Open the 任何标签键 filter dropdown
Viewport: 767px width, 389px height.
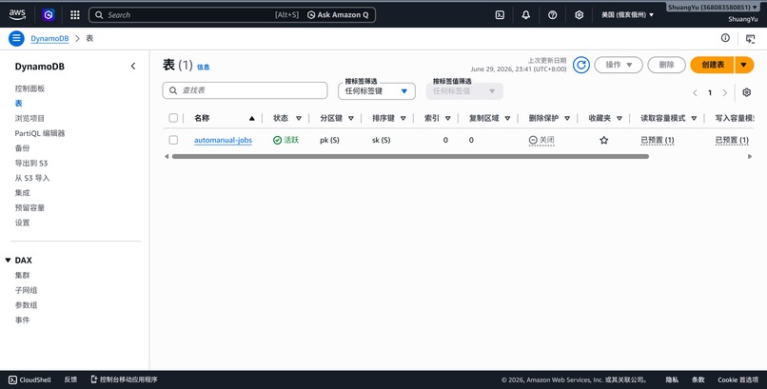pos(377,91)
